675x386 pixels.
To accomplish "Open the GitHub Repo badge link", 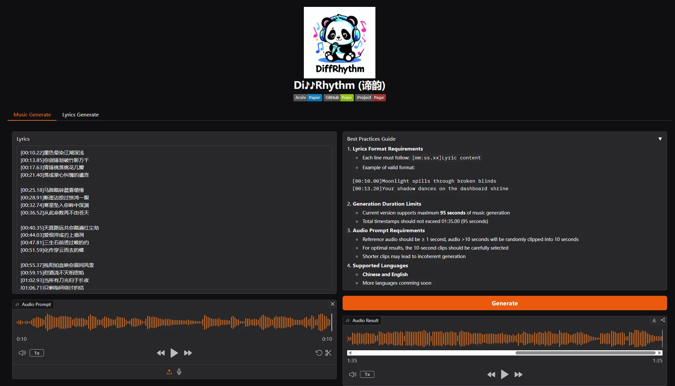I will 338,98.
